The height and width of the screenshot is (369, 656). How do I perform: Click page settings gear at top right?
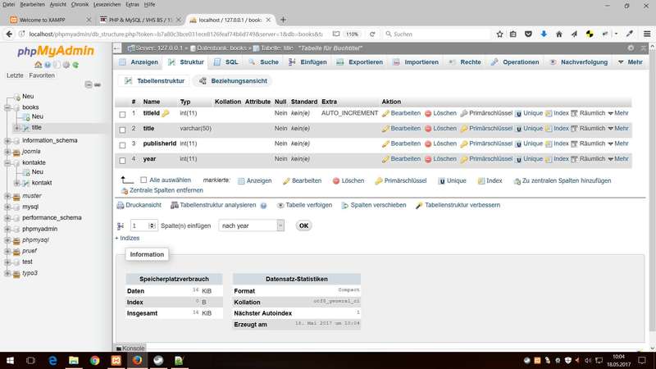(631, 48)
